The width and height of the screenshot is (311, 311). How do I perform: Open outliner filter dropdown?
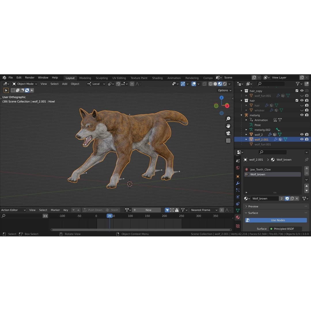299,84
